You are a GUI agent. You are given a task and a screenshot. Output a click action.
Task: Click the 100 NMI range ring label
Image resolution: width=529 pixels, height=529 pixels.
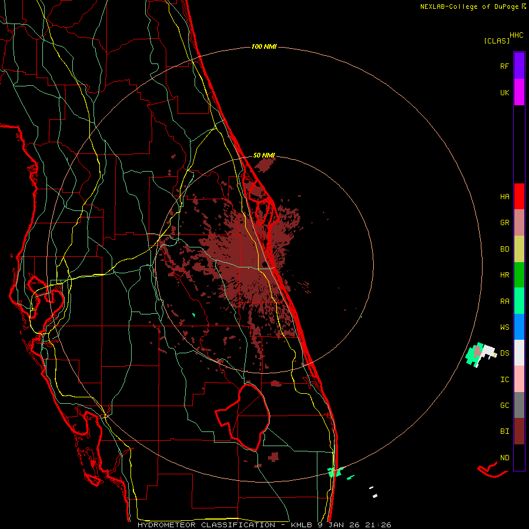pyautogui.click(x=264, y=46)
